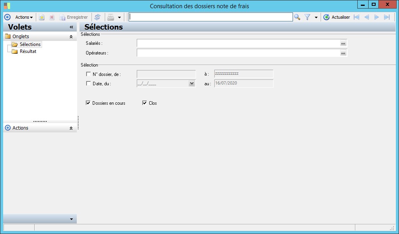The image size is (399, 234).
Task: Enable the Date, du checkbox
Action: point(88,83)
